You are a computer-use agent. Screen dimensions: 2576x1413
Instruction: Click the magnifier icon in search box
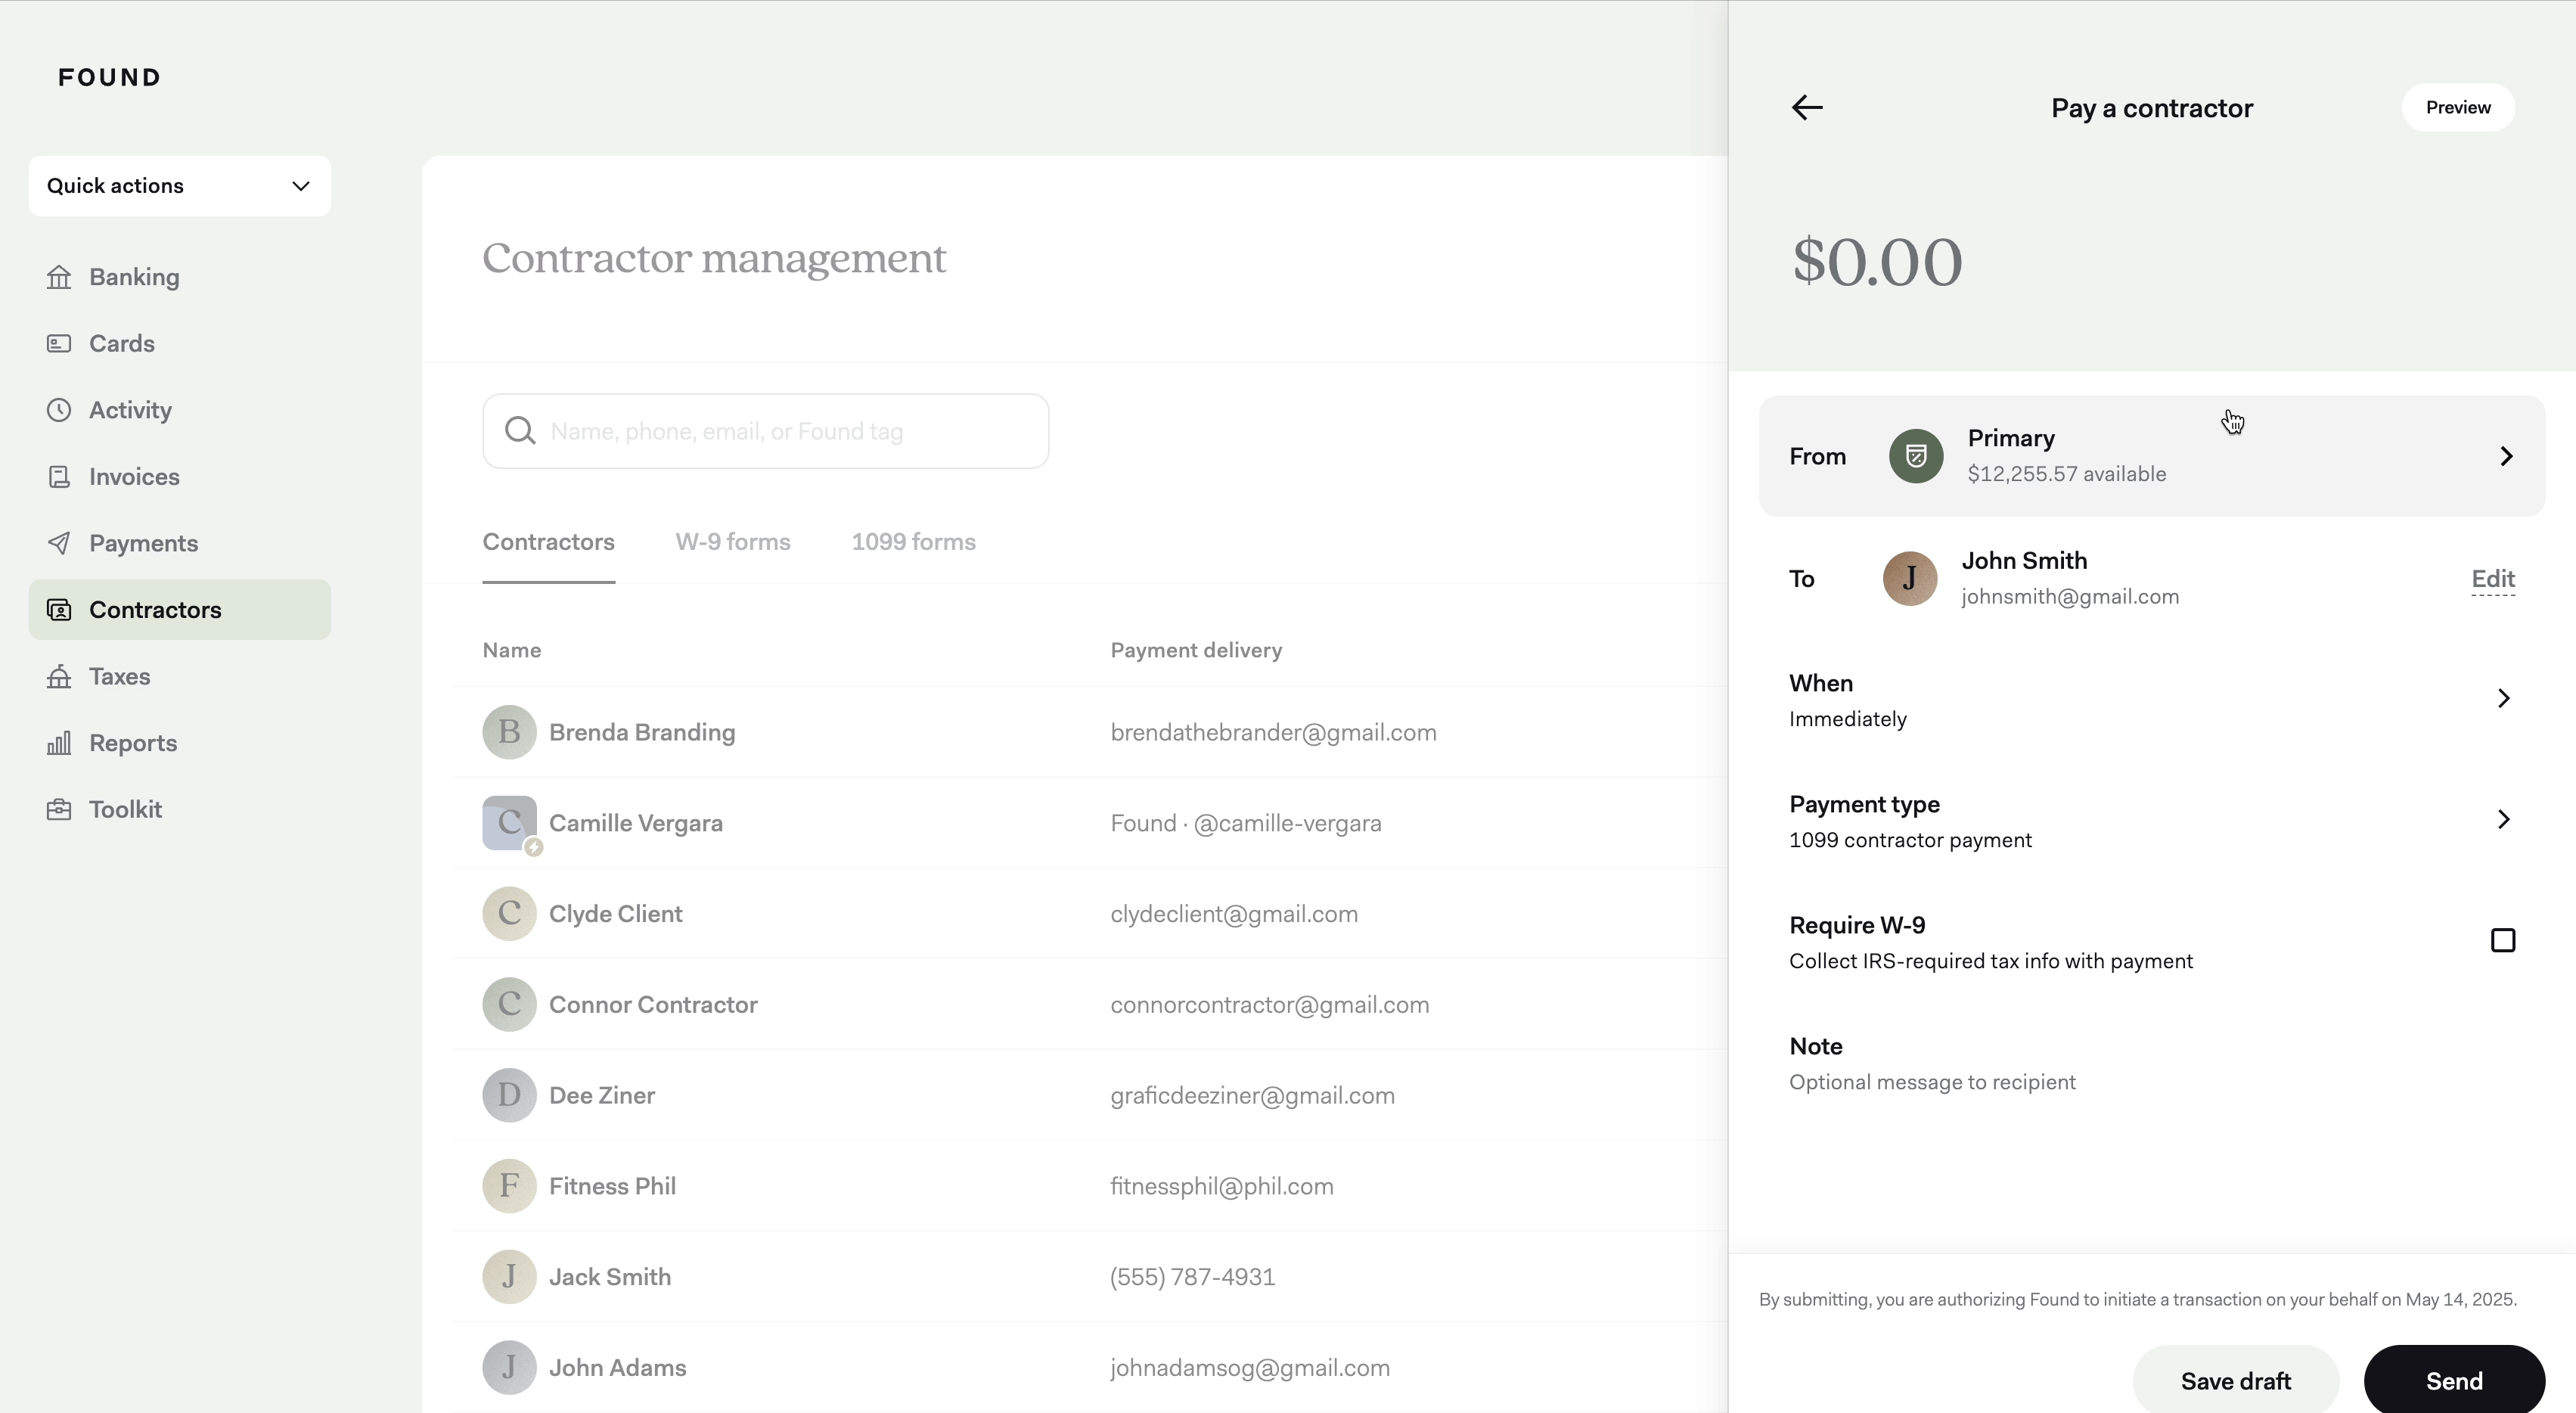(x=520, y=431)
